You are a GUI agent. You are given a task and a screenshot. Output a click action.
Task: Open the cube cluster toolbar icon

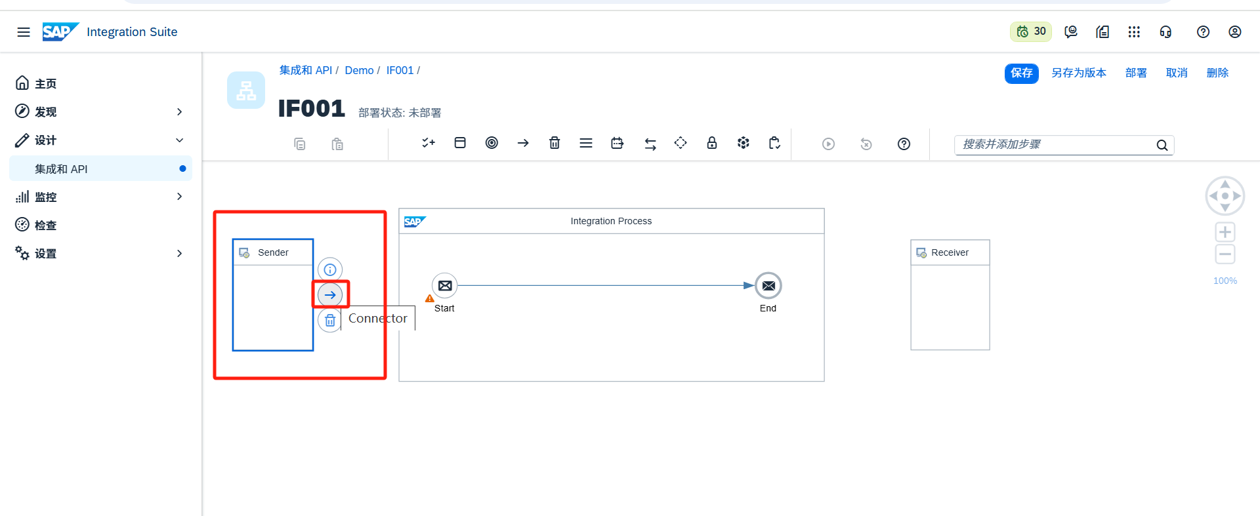744,143
